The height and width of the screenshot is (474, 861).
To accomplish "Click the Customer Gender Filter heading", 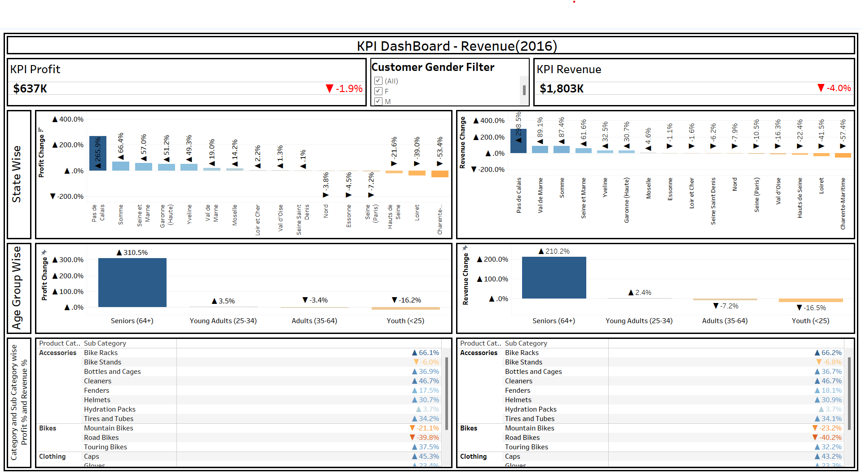I will [x=433, y=67].
